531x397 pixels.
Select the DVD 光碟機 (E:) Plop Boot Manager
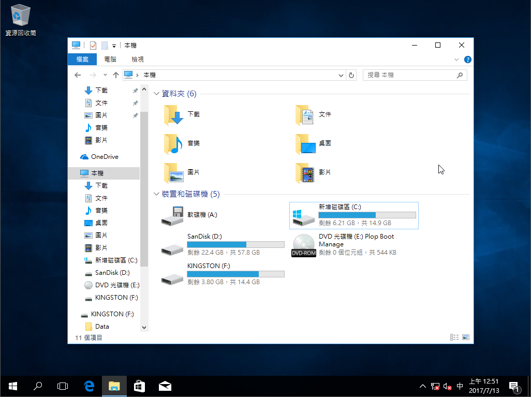(x=303, y=245)
